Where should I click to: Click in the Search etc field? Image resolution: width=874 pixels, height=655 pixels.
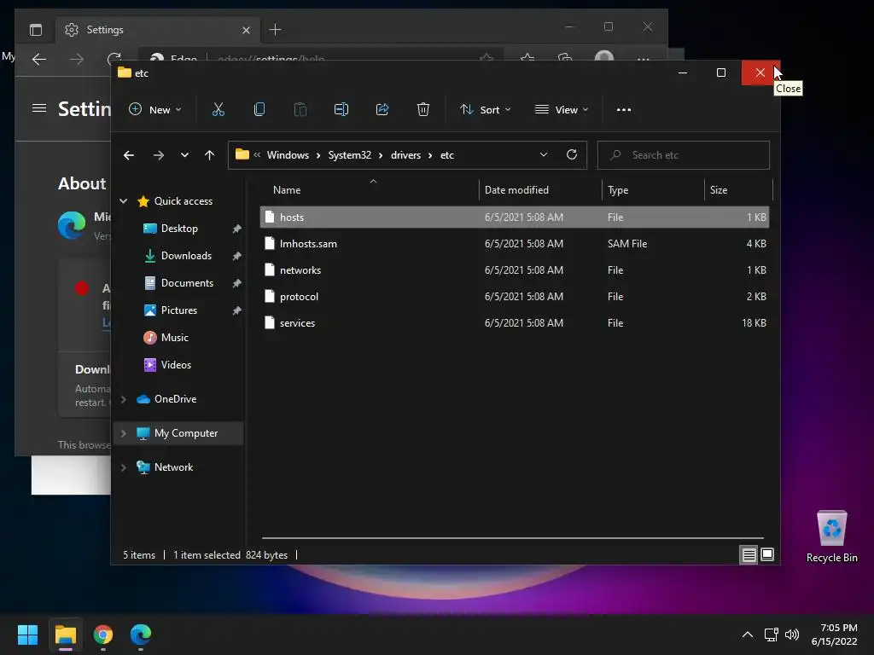coord(684,155)
